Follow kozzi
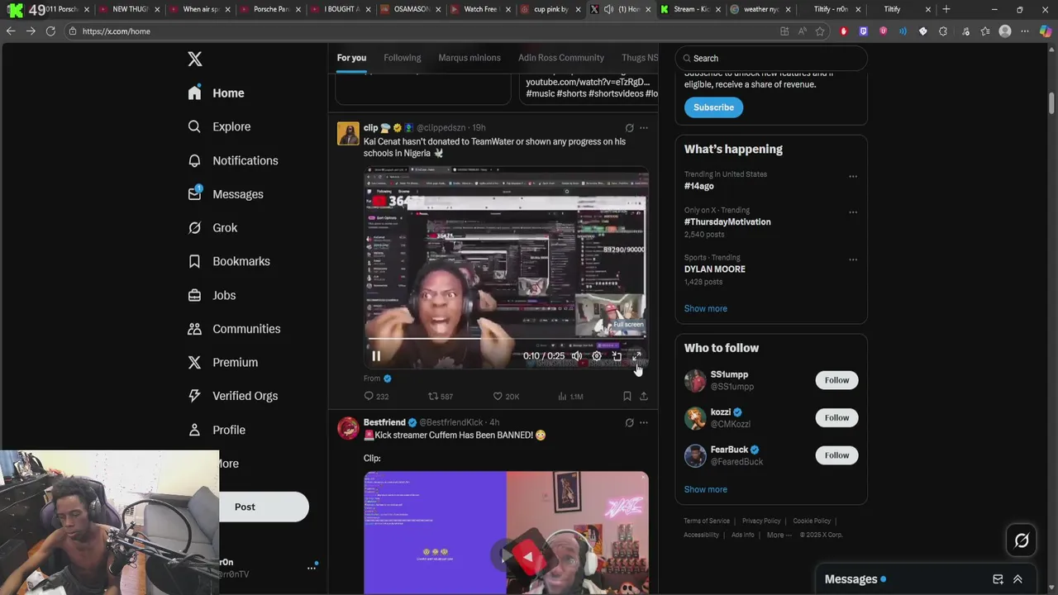 836,417
